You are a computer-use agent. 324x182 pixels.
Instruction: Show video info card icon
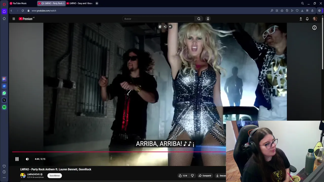tap(314, 28)
